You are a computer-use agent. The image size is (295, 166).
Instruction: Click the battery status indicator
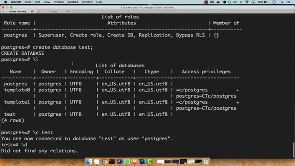coord(263,2)
